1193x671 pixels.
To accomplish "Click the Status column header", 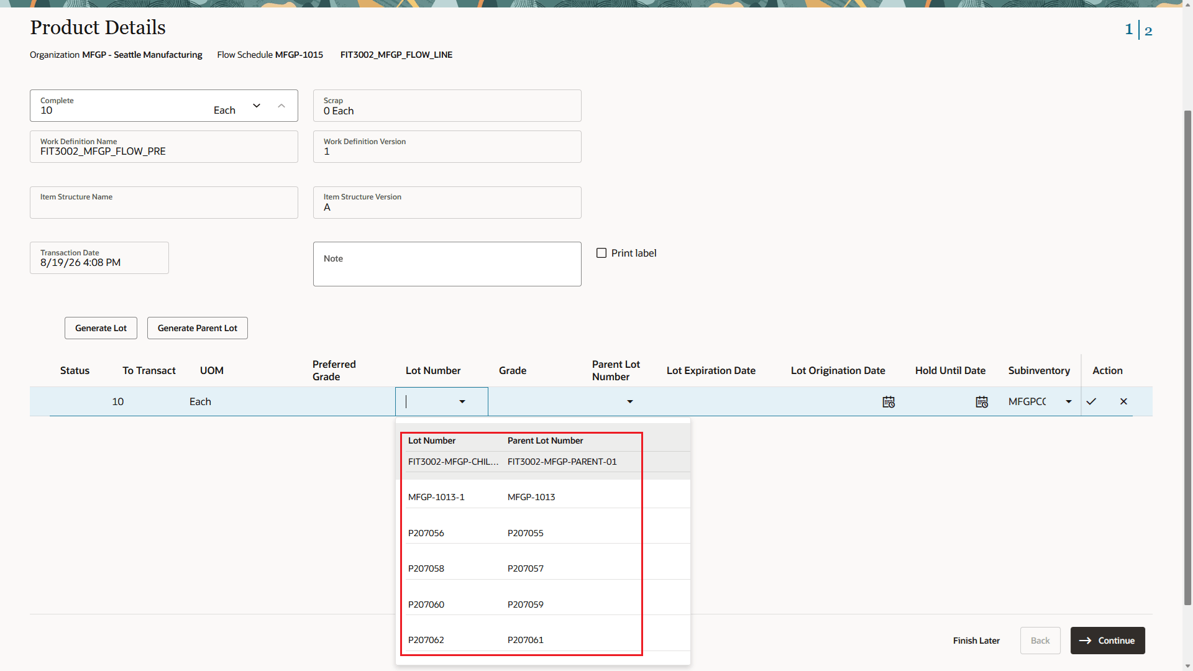I will [75, 370].
